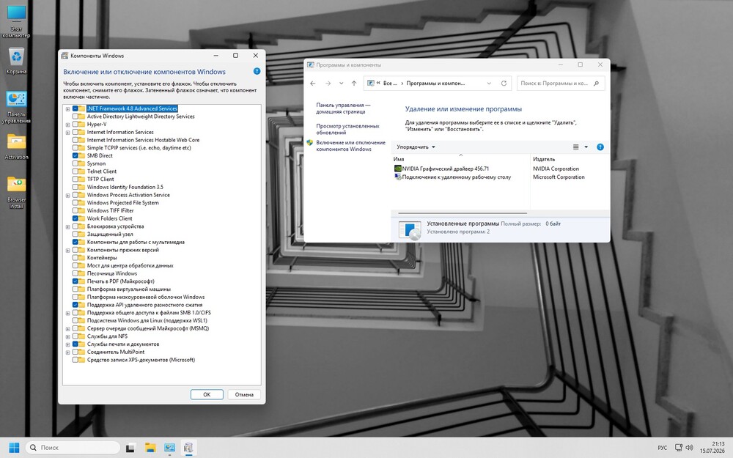Open Панель управления — домашняя страница link
The height and width of the screenshot is (458, 733).
(343, 108)
